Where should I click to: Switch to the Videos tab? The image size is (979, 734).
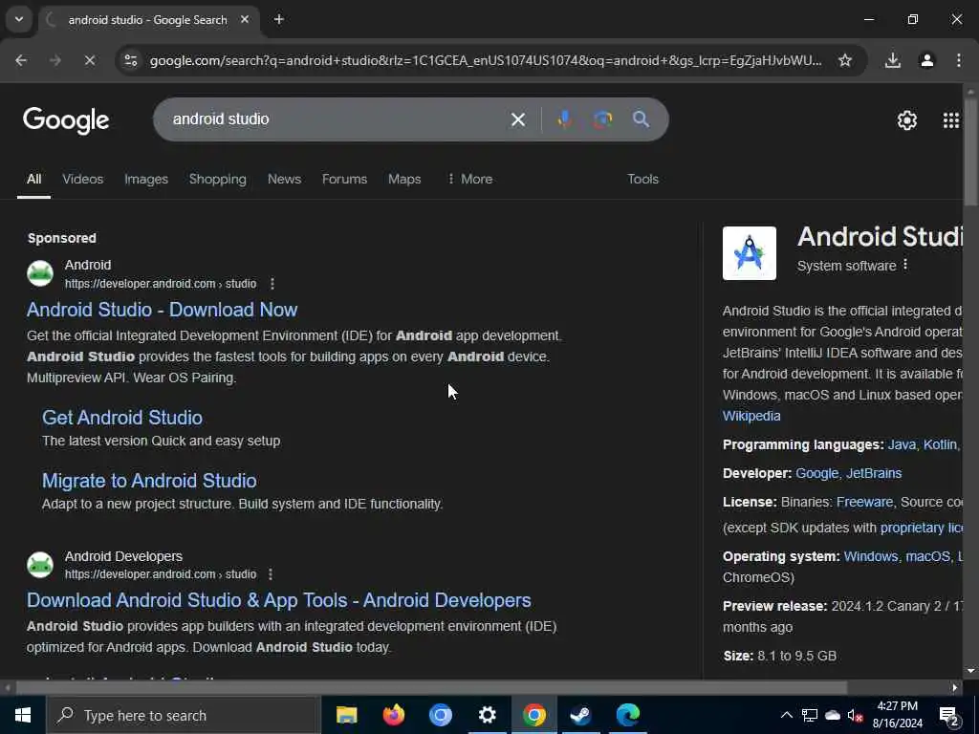[x=82, y=179]
